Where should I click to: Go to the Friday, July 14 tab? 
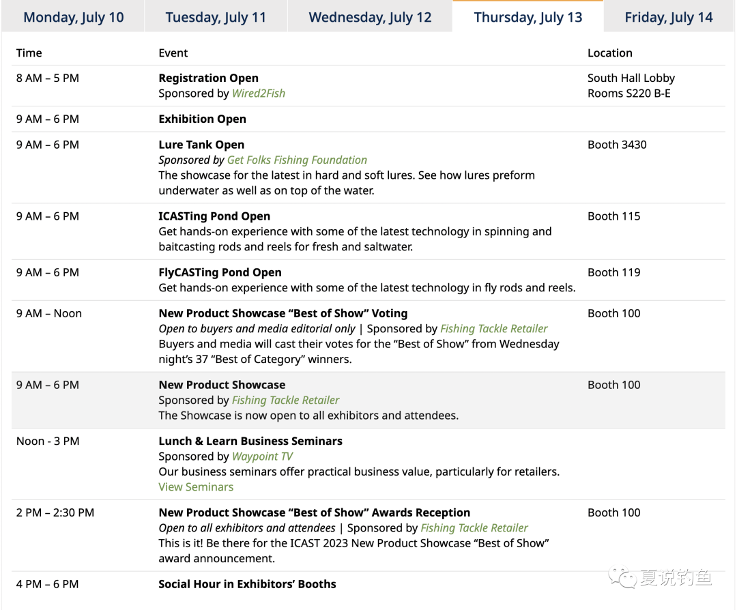[x=669, y=17]
